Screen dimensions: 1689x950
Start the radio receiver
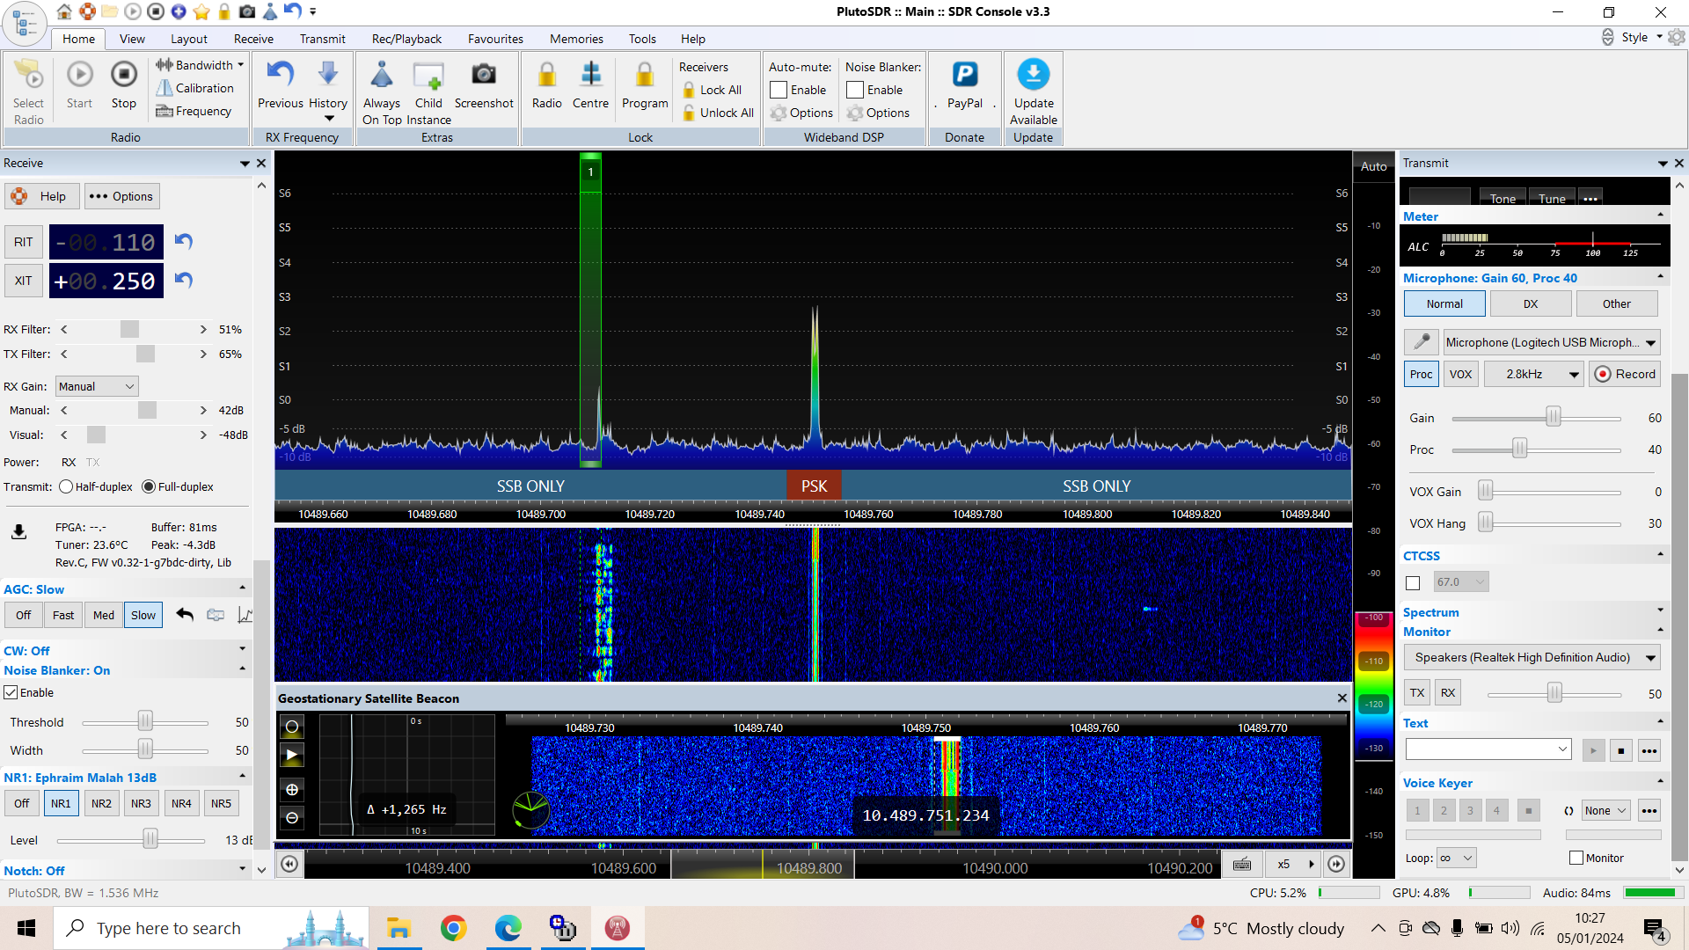click(x=79, y=84)
